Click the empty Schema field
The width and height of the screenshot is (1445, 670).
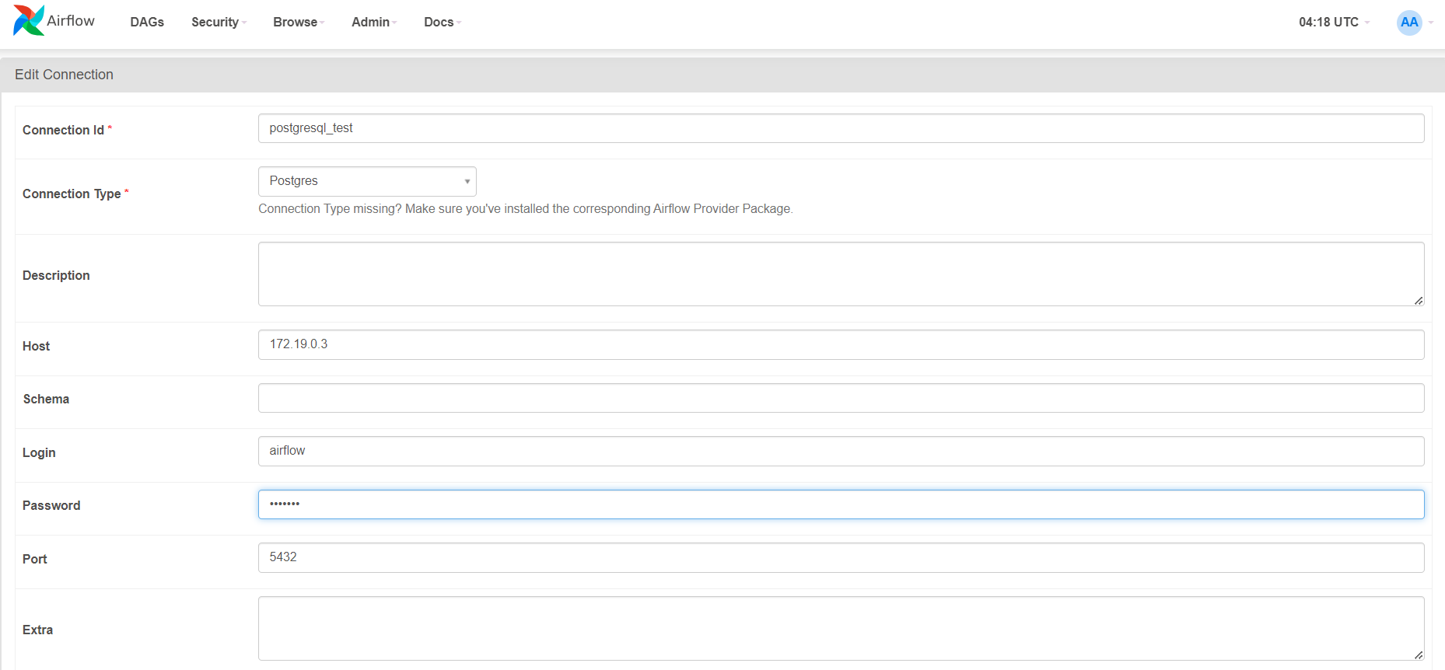[x=841, y=398]
